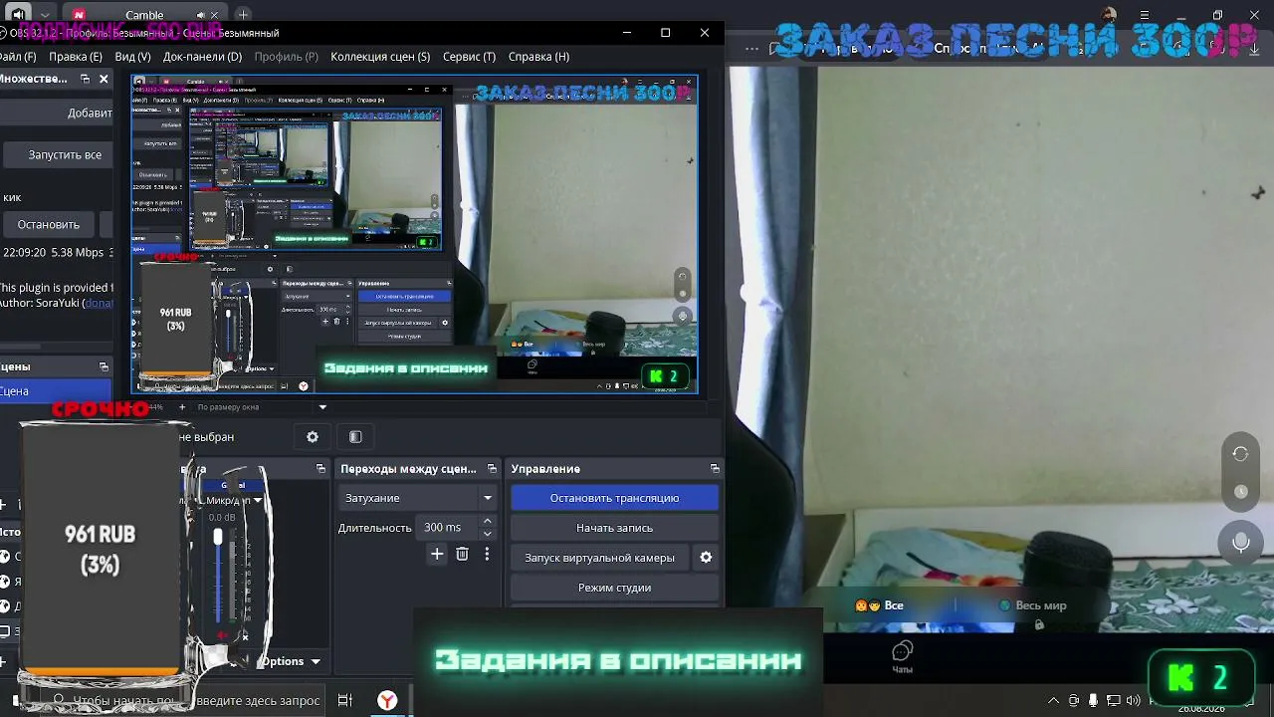Open the Правка (E) menu

(x=76, y=57)
